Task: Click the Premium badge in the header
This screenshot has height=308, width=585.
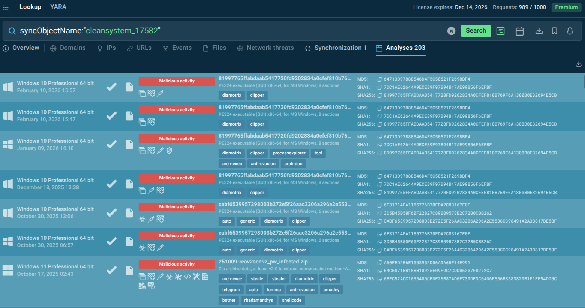Action: coord(566,7)
